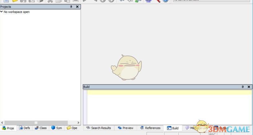Click the Projects horizontal scrollbar thumb
This screenshot has height=135, width=253.
36,123
